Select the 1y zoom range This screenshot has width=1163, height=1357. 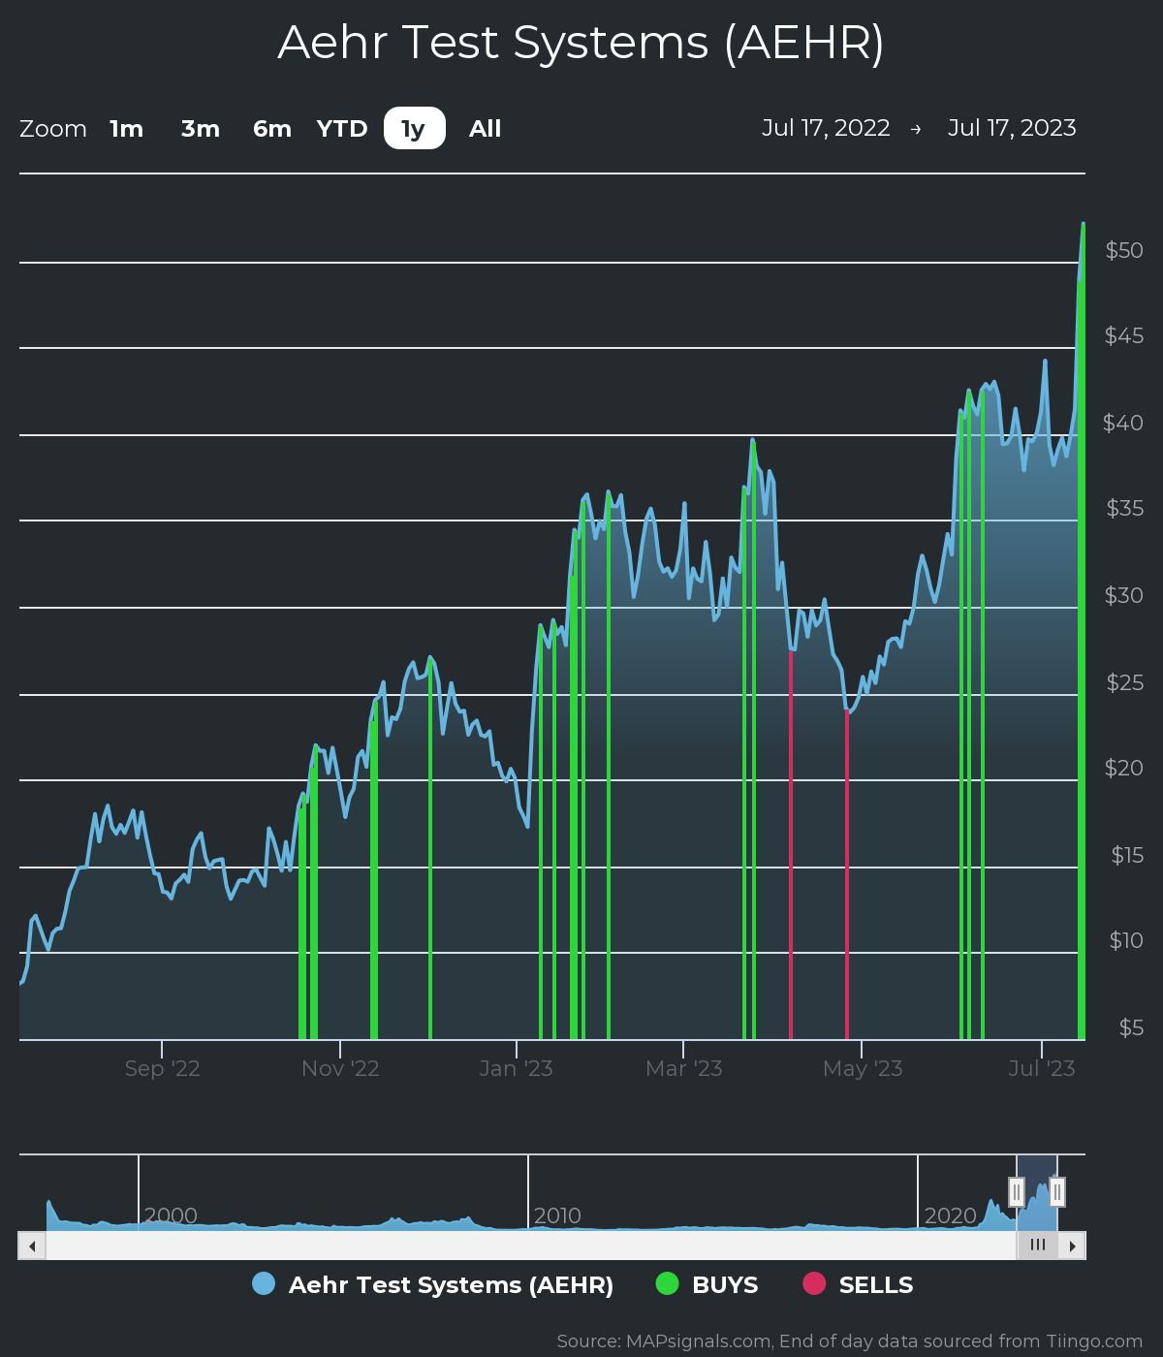click(415, 129)
